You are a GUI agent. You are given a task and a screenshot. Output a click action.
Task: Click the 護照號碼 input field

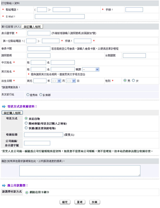39,55
